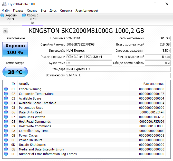
Task: Select the D: drive status icon
Action: (x=24, y=15)
